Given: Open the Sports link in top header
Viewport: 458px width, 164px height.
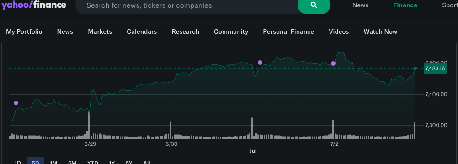Looking at the screenshot, I should point(450,5).
